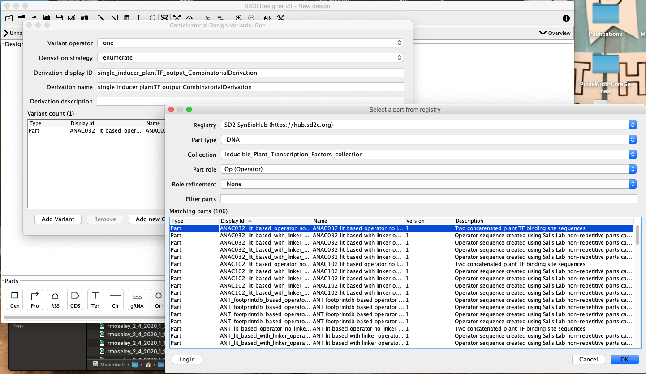Click the Save design toolbar icon

[x=59, y=18]
